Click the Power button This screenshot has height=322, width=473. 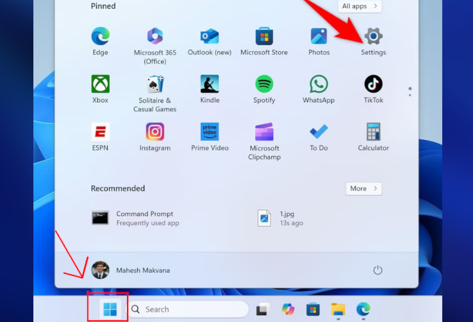[x=378, y=270]
